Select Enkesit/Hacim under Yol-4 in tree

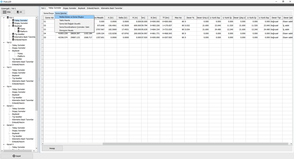coord(18,103)
